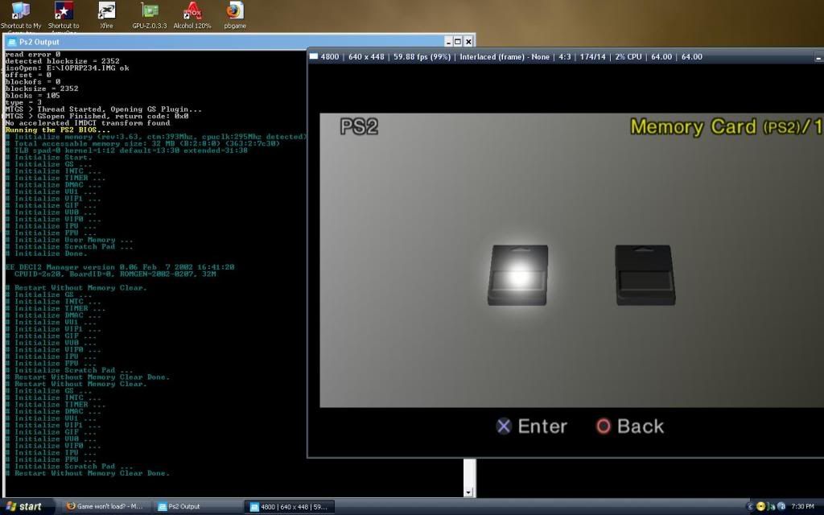Click the last "Restart Without Memory Clear Done." line
The height and width of the screenshot is (515, 824).
click(x=88, y=473)
